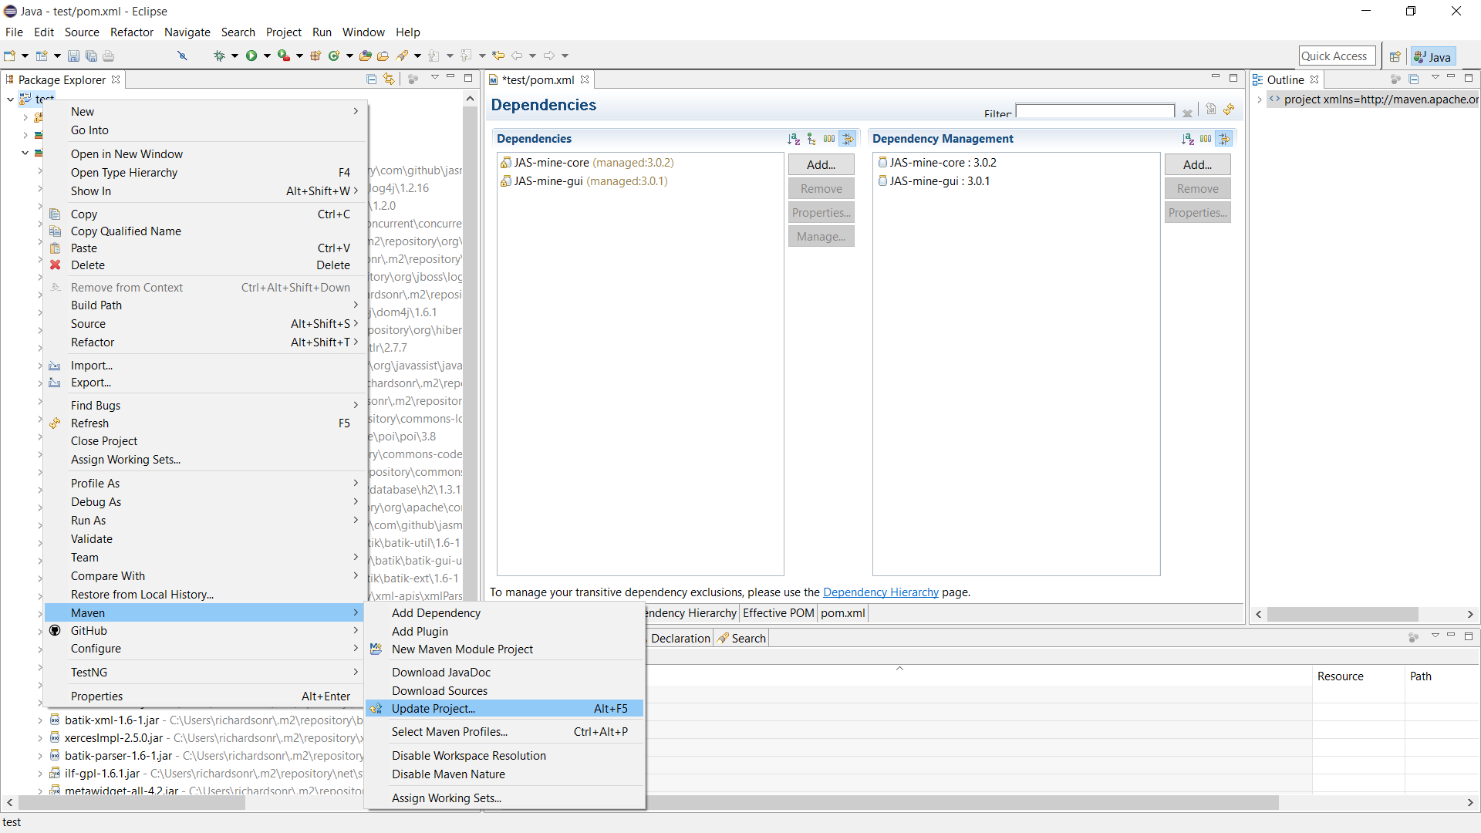This screenshot has width=1481, height=833.
Task: Click Link with Editor in Package Explorer
Action: [389, 79]
